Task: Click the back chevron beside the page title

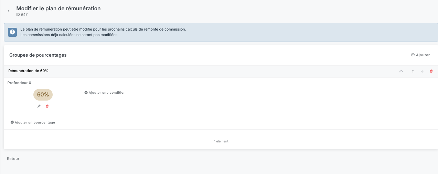Action: tap(8, 11)
